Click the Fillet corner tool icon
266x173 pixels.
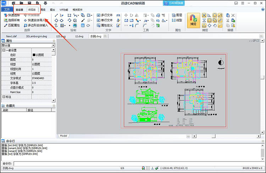coord(137,26)
